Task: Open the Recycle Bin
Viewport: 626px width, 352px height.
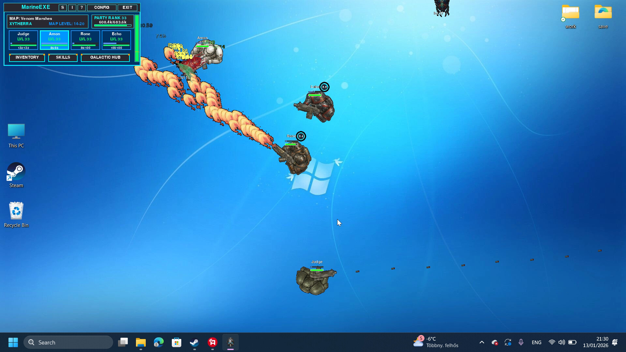Action: [x=16, y=210]
